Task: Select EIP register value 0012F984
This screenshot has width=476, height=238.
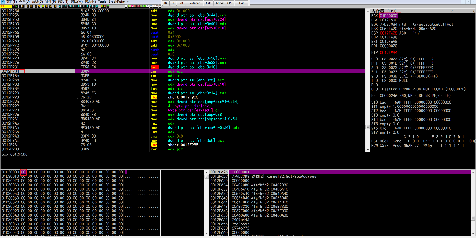Action: (x=388, y=52)
